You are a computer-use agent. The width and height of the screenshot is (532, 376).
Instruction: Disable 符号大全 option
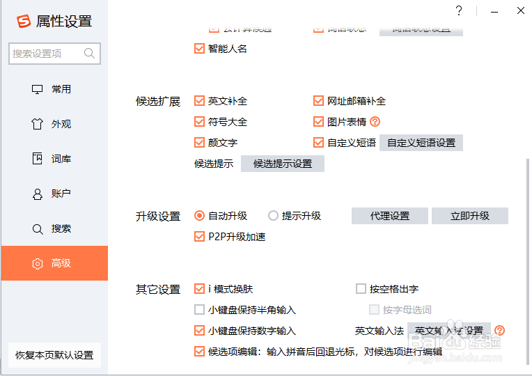point(199,121)
